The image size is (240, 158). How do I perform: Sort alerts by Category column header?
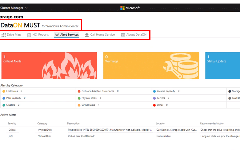click(x=42, y=124)
